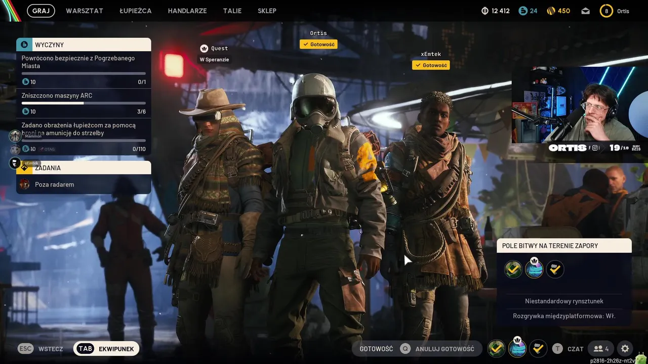Click the Gotowość badge under xEmtek
The image size is (648, 364).
coord(431,65)
